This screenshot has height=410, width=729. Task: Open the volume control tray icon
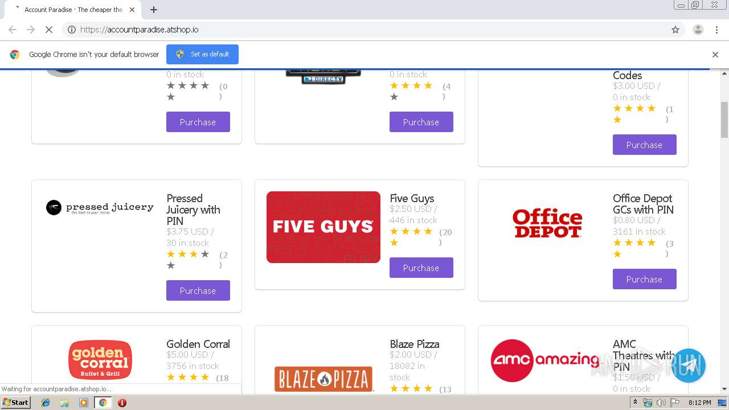[661, 403]
